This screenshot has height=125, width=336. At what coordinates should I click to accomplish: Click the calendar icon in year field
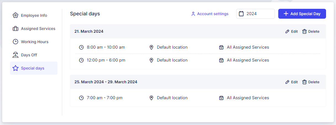coord(241,14)
